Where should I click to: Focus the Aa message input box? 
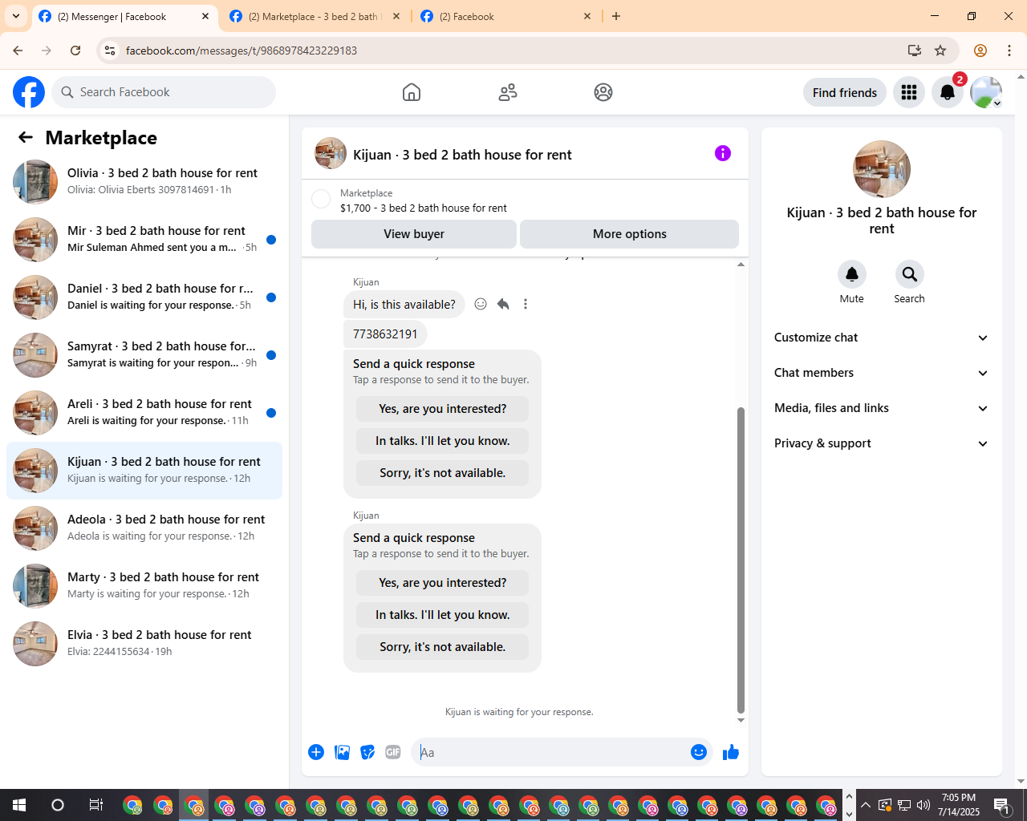pyautogui.click(x=550, y=752)
